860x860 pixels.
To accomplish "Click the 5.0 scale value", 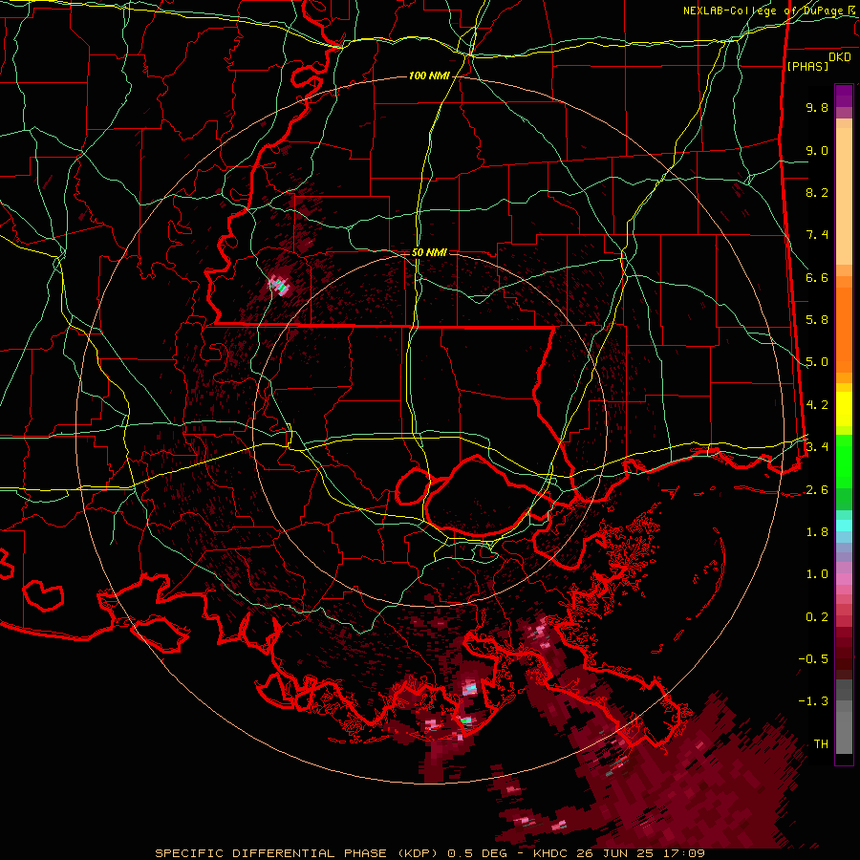I will pyautogui.click(x=817, y=362).
